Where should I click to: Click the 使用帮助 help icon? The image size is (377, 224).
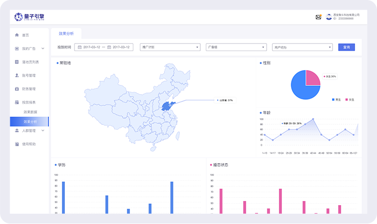click(17, 144)
